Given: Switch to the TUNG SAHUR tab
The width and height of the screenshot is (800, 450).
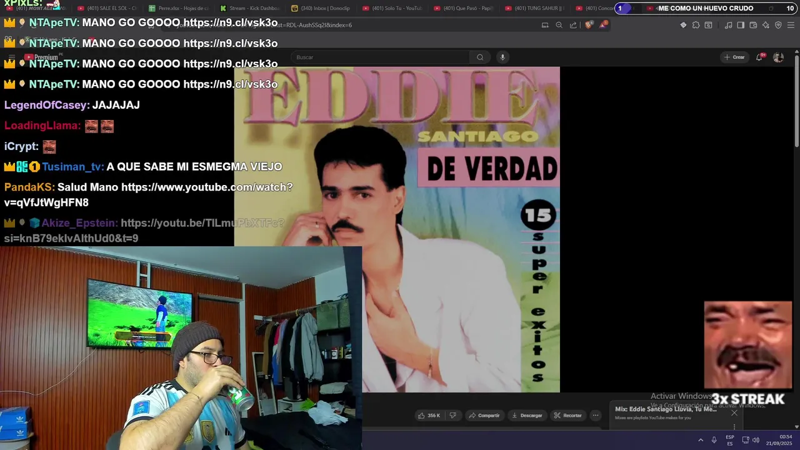Looking at the screenshot, I should (534, 8).
